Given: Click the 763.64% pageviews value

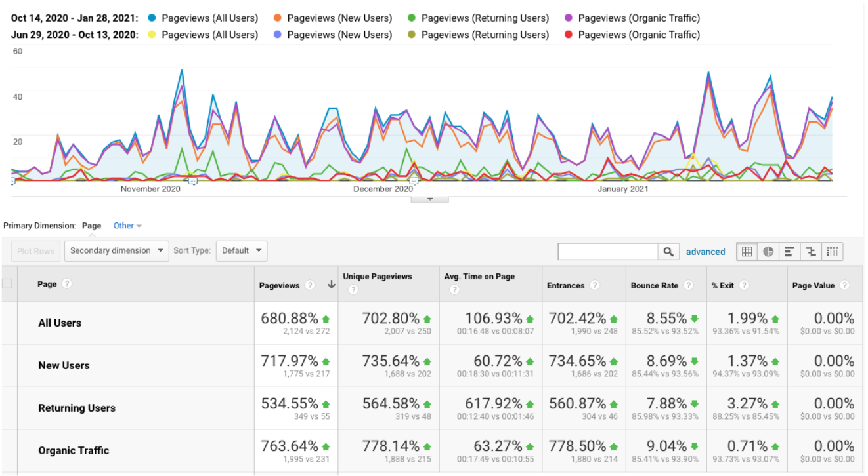Looking at the screenshot, I should (x=290, y=446).
